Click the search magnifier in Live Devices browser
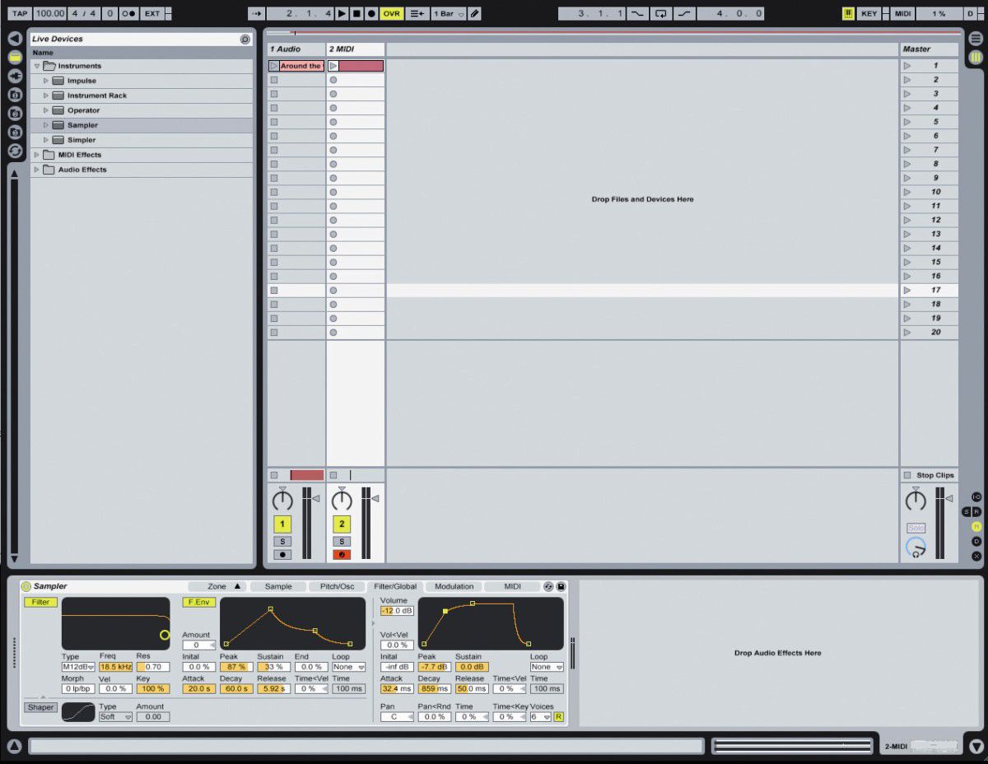Screen dimensions: 988x764 (245, 39)
